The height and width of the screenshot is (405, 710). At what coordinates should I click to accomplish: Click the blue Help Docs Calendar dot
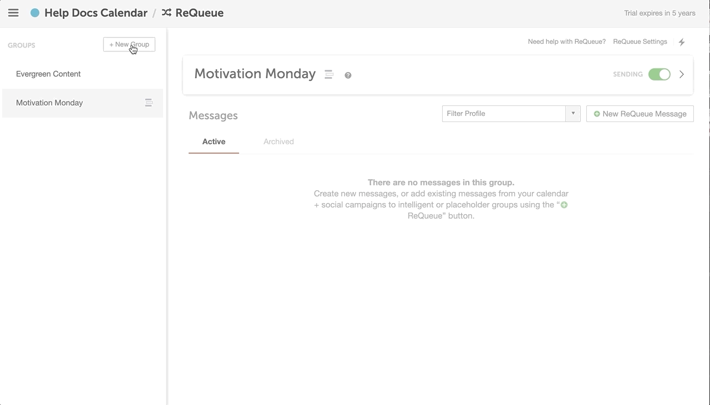tap(35, 13)
